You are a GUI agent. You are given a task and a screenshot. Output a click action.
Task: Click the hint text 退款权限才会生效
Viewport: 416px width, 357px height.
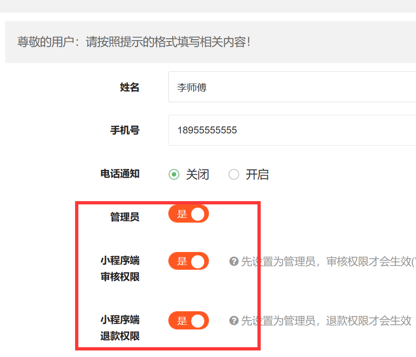[369, 321]
